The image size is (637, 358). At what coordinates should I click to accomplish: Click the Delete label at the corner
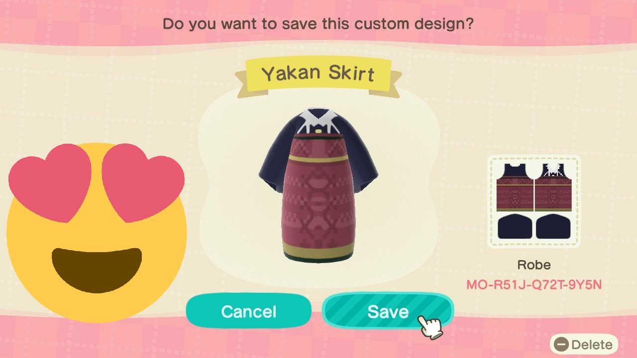click(592, 345)
